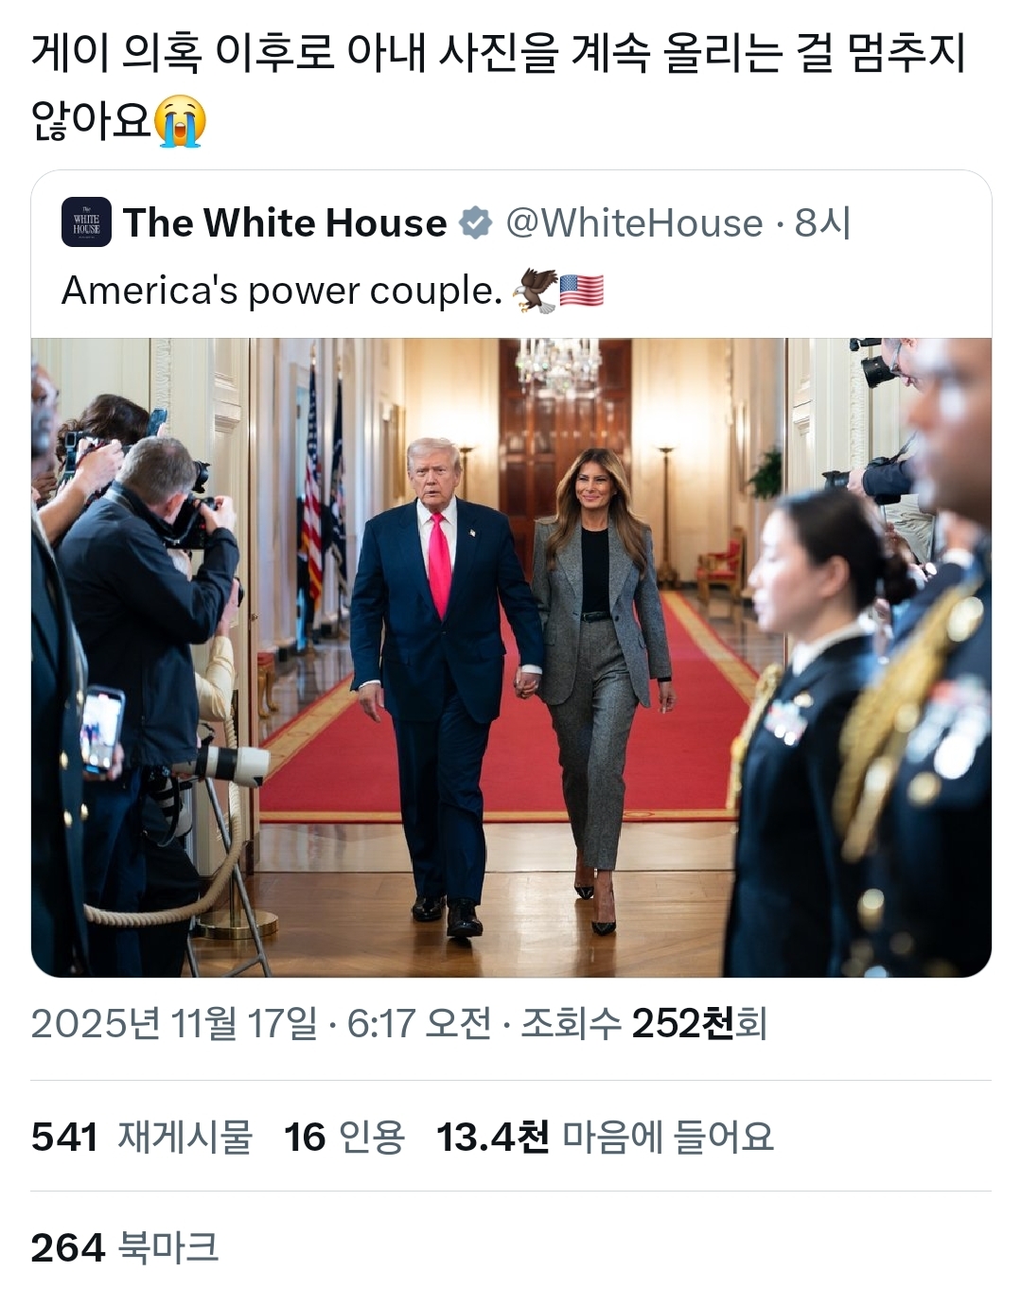Click the 264 북마크 bookmarks count
The width and height of the screenshot is (1021, 1289).
pos(125,1247)
